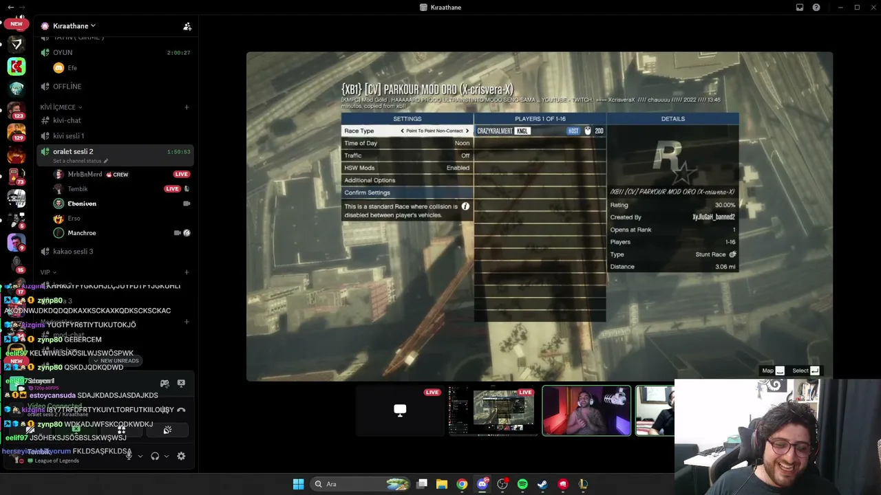This screenshot has width=881, height=495.
Task: Open the soundboard button in voice panel
Action: coord(167,430)
